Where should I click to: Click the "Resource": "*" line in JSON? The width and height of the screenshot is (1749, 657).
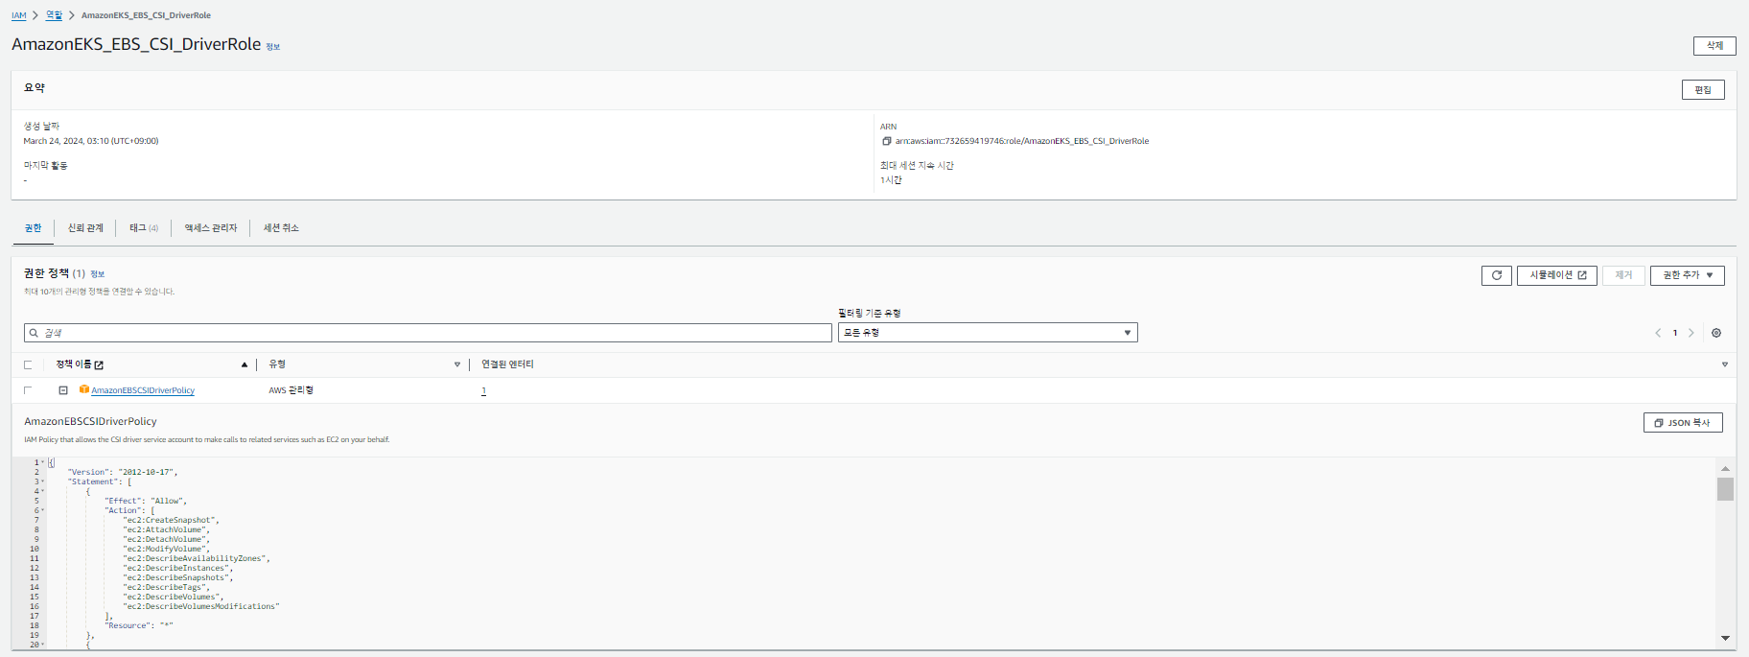[139, 625]
